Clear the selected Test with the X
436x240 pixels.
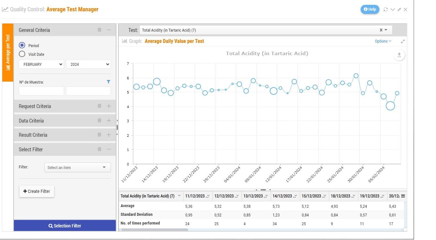tap(381, 30)
